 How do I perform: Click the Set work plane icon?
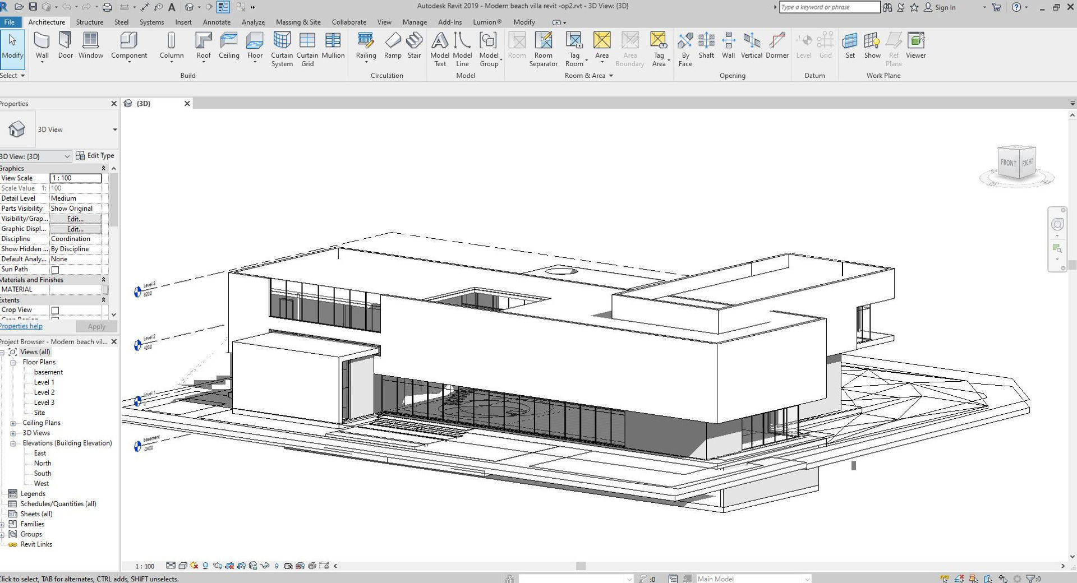click(850, 46)
